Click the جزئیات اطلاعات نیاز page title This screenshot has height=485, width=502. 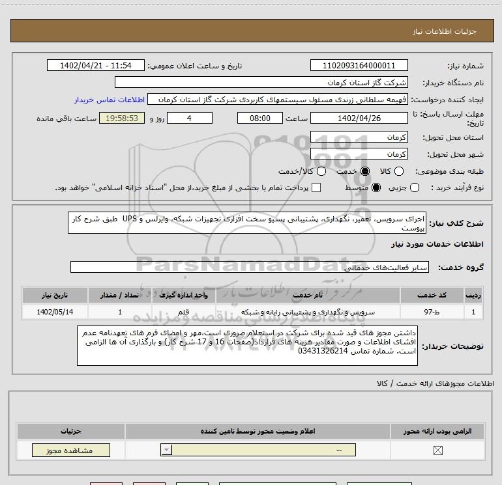click(444, 31)
